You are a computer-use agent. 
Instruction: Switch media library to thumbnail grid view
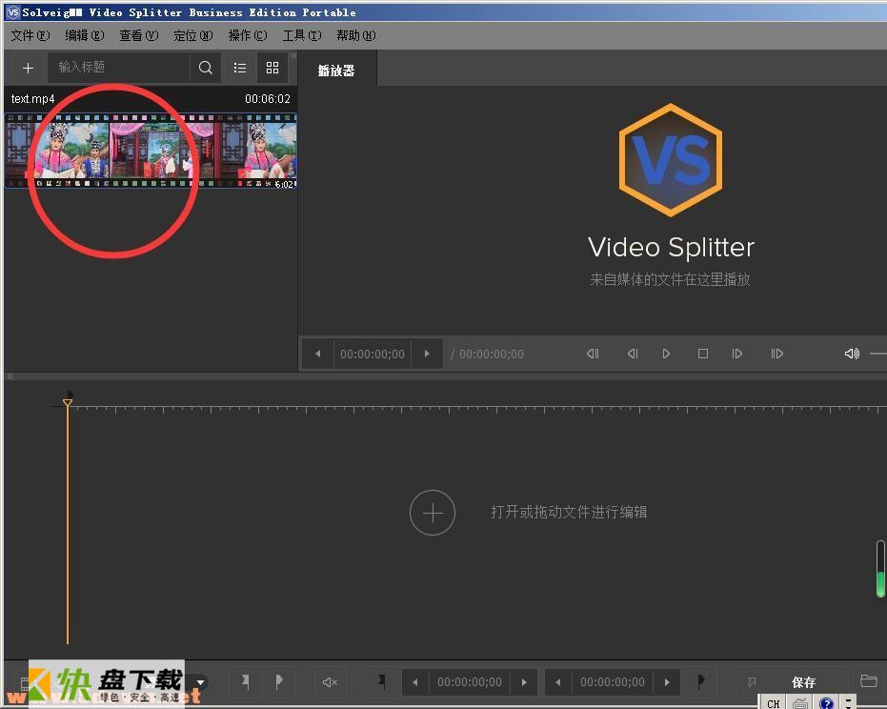point(272,68)
